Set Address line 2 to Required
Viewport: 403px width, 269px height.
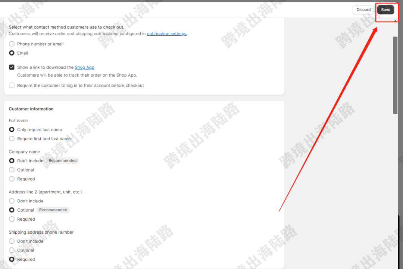click(x=12, y=219)
